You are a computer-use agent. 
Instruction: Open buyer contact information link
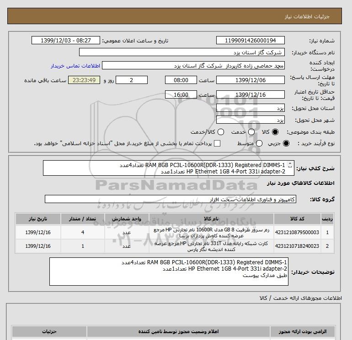(x=75, y=66)
